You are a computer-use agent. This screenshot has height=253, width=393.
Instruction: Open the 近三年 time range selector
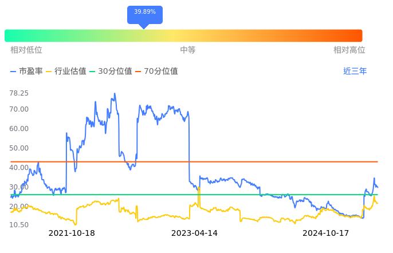[355, 72]
